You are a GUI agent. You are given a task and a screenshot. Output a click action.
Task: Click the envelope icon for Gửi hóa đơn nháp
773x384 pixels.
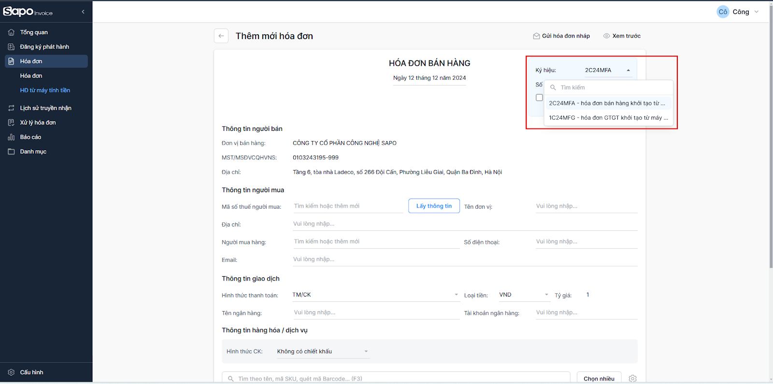click(x=536, y=36)
